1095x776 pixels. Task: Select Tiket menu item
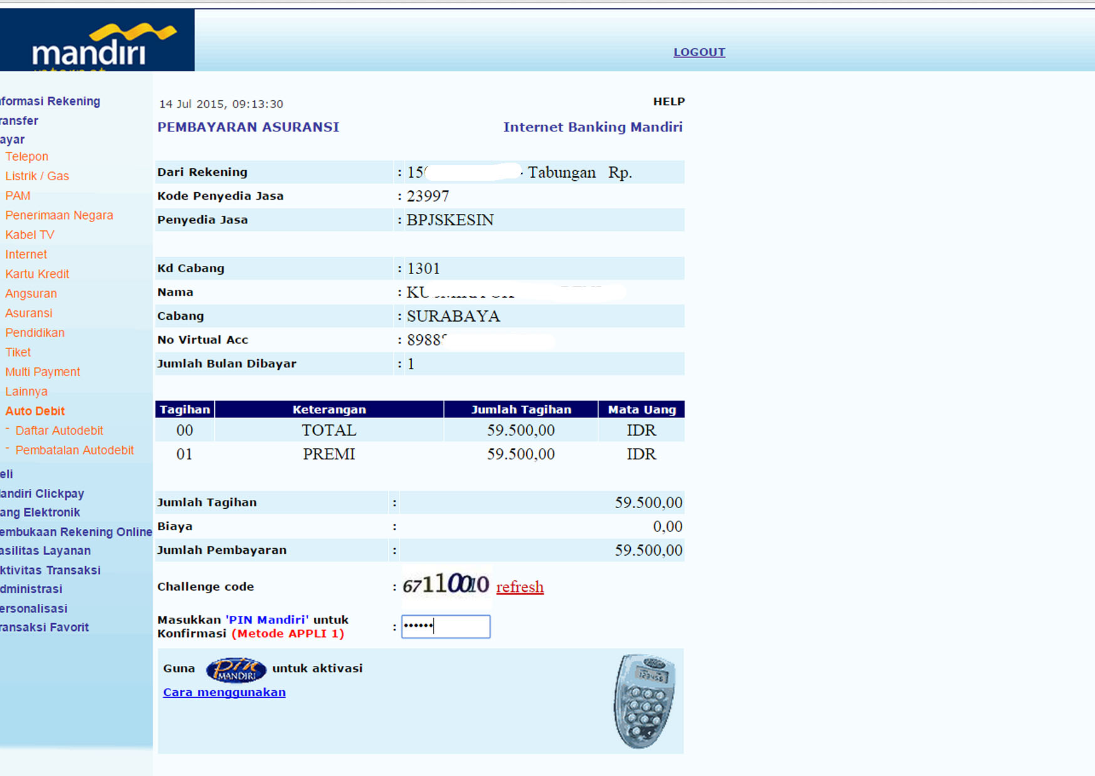pyautogui.click(x=18, y=352)
